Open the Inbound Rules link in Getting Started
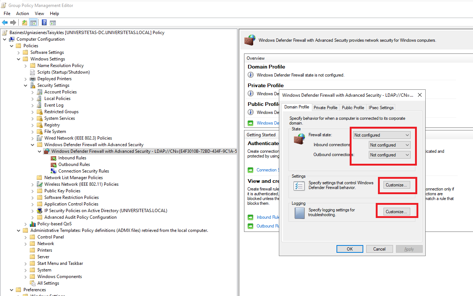 coord(268,217)
